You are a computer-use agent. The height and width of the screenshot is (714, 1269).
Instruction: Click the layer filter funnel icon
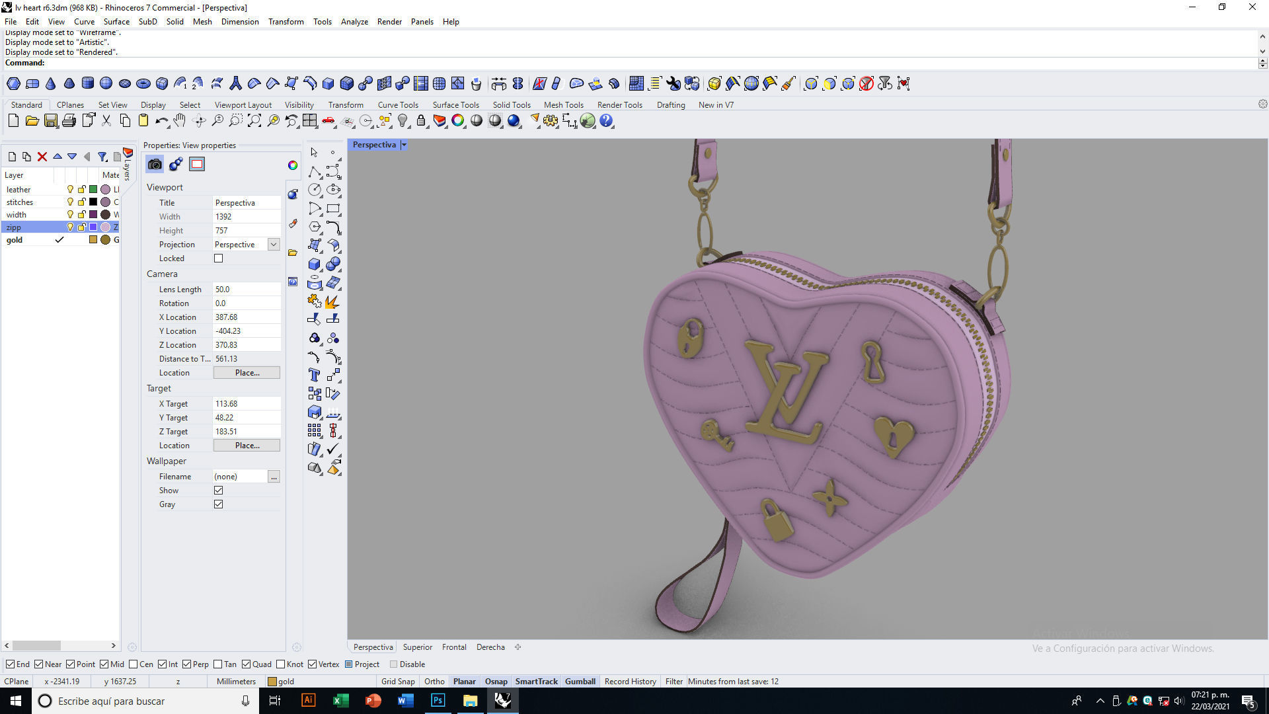pos(102,157)
